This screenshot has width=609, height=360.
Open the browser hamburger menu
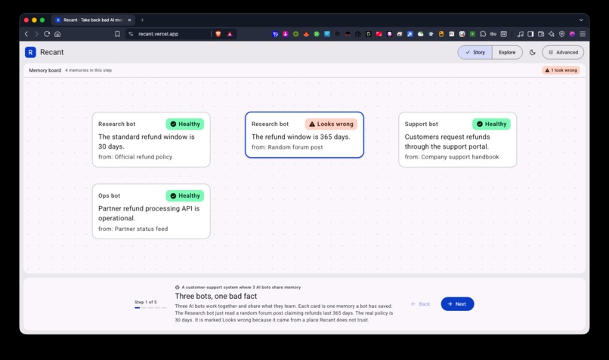[x=583, y=34]
